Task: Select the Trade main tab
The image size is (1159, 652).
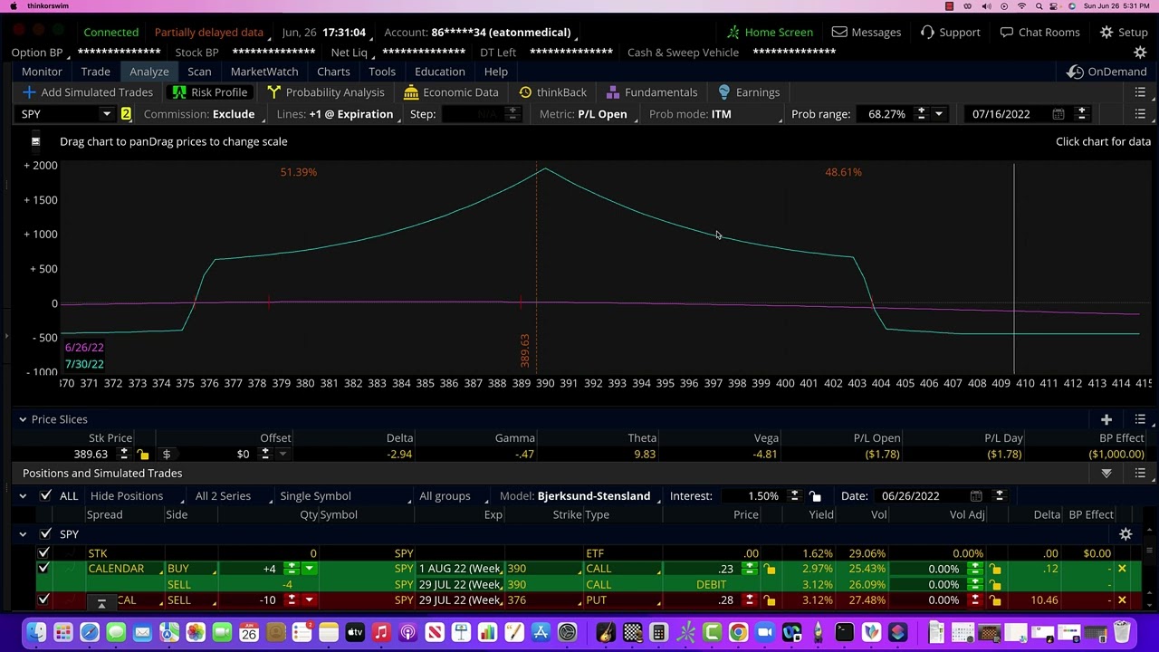Action: coord(95,72)
